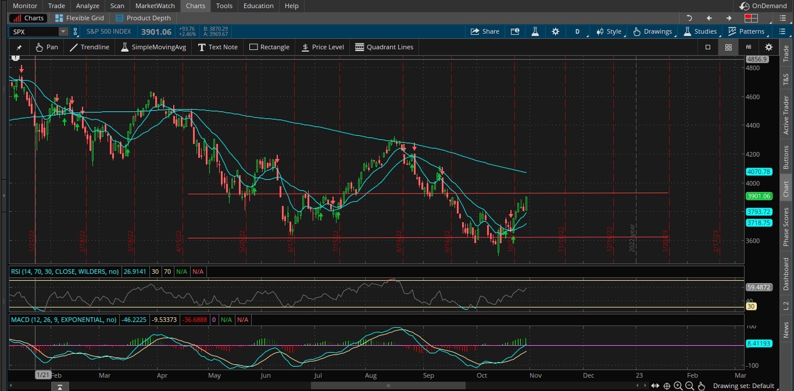The width and height of the screenshot is (794, 391).
Task: Click the RSI study title label
Action: (x=65, y=271)
